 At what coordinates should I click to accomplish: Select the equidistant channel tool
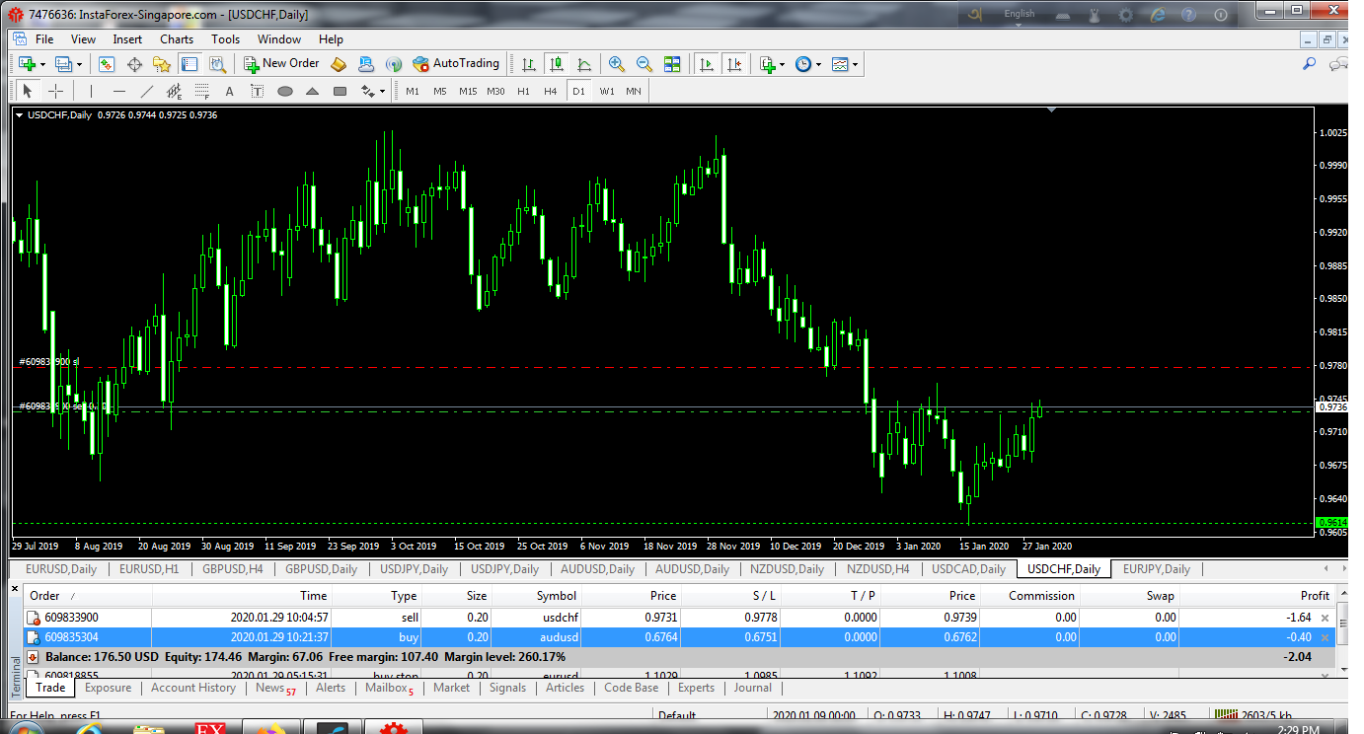(175, 91)
